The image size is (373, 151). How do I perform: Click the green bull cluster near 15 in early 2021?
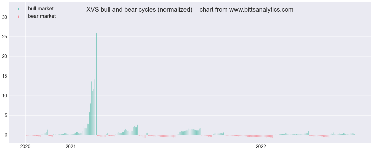[94, 78]
